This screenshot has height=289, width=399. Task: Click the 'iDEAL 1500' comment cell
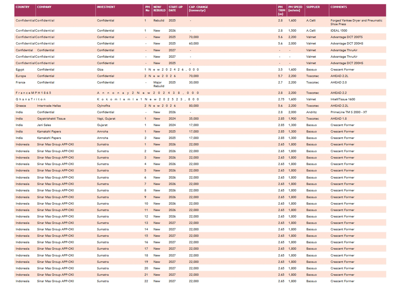pyautogui.click(x=339, y=31)
